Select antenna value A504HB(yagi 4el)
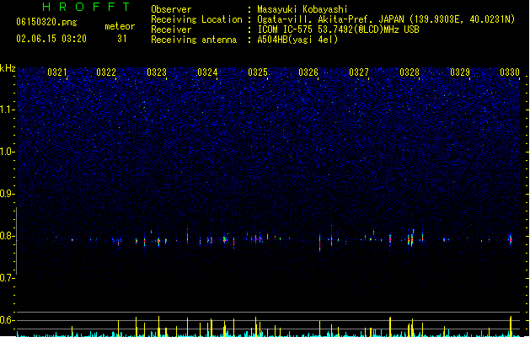Viewport: 530px width, 337px height. point(297,40)
